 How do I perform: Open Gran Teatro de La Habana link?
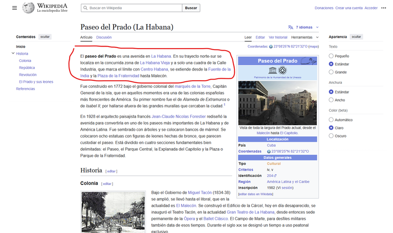(x=250, y=212)
